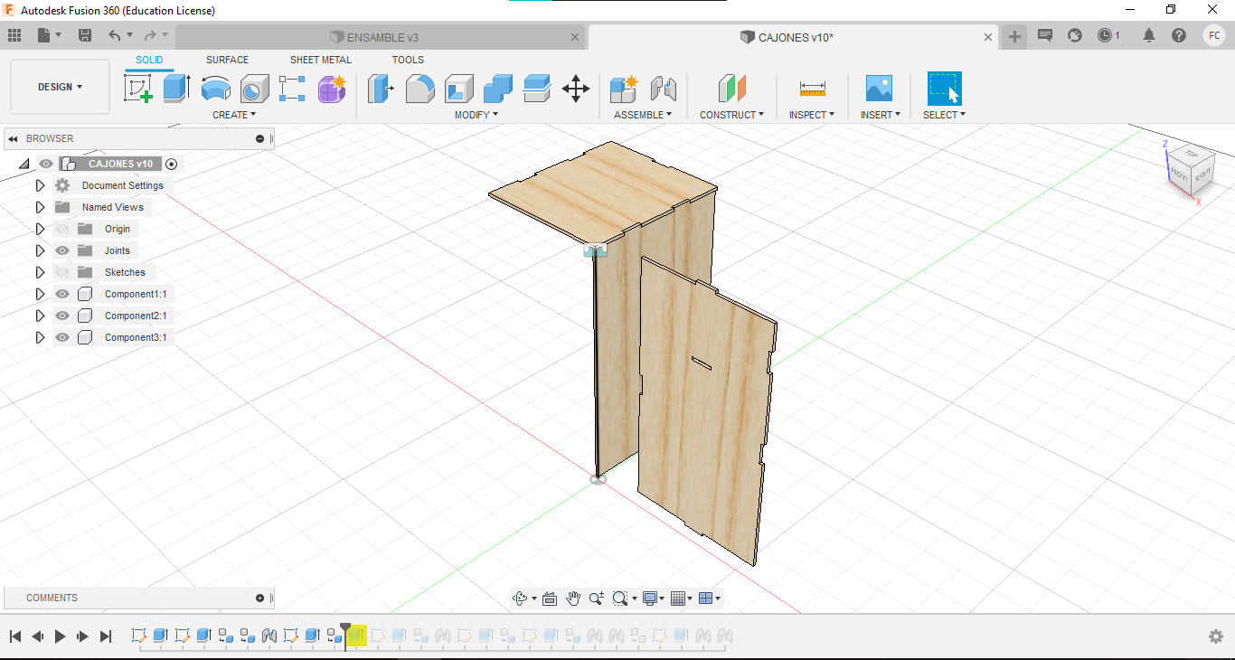The height and width of the screenshot is (660, 1235).
Task: Show the Sketches folder via eye icon
Action: pyautogui.click(x=62, y=272)
